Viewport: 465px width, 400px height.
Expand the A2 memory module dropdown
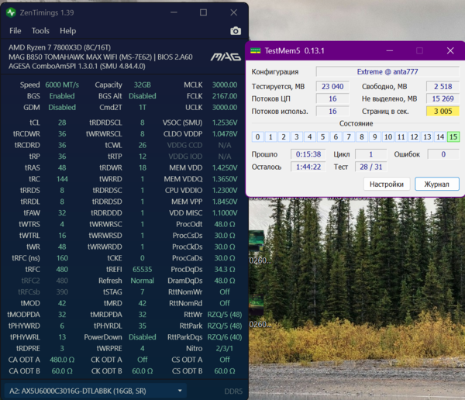coord(95,391)
